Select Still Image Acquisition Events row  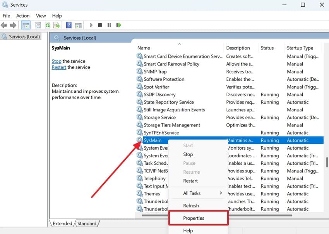229,110
